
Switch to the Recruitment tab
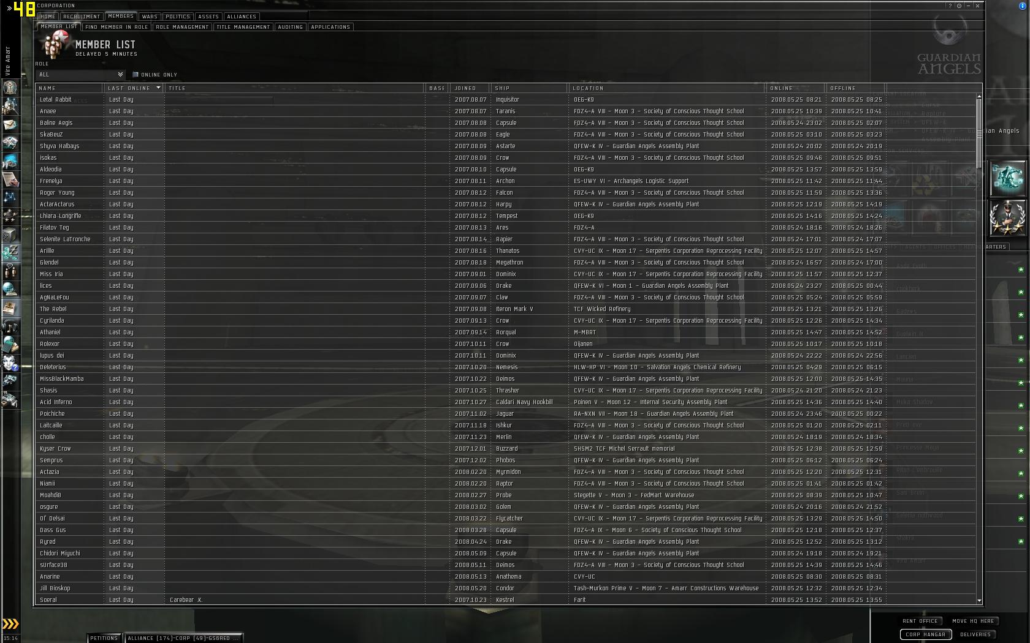pos(82,17)
